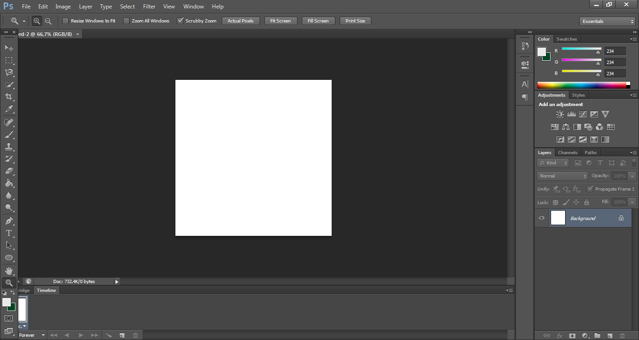The height and width of the screenshot is (340, 639).
Task: Select the Crop tool
Action: point(9,97)
